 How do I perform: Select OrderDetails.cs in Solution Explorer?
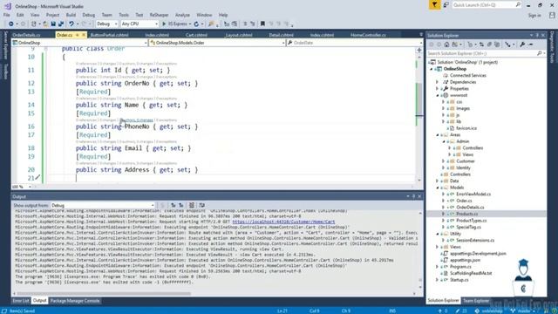point(470,208)
